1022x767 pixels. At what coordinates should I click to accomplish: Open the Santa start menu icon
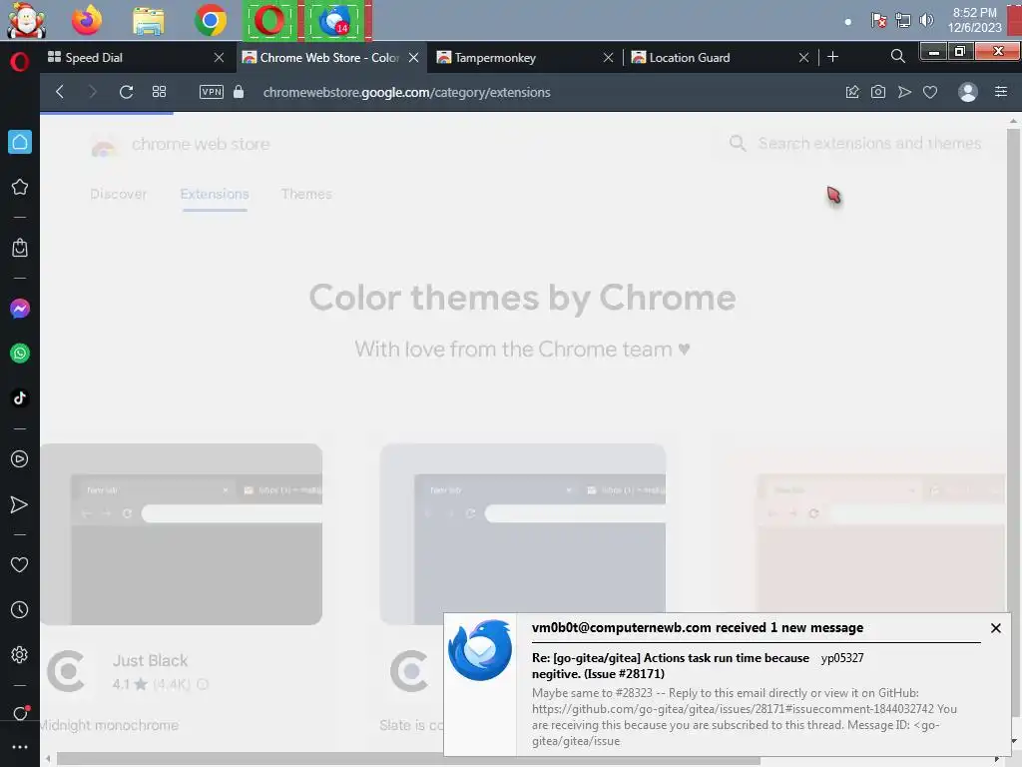coord(26,20)
